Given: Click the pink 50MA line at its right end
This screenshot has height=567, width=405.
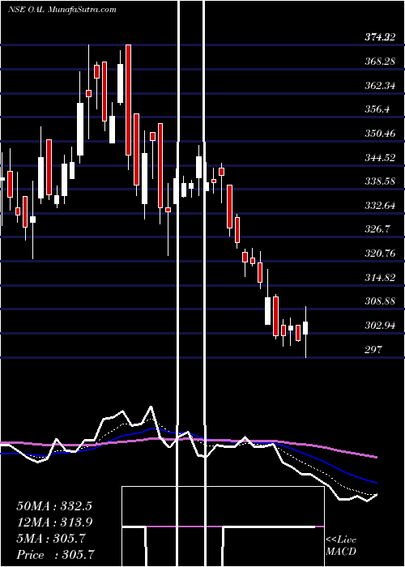Looking at the screenshot, I should pos(375,457).
